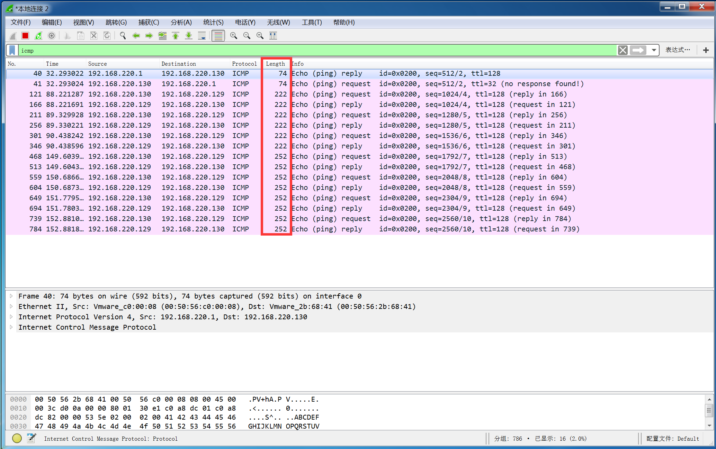
Task: Click the save capture file icon
Action: coord(81,36)
